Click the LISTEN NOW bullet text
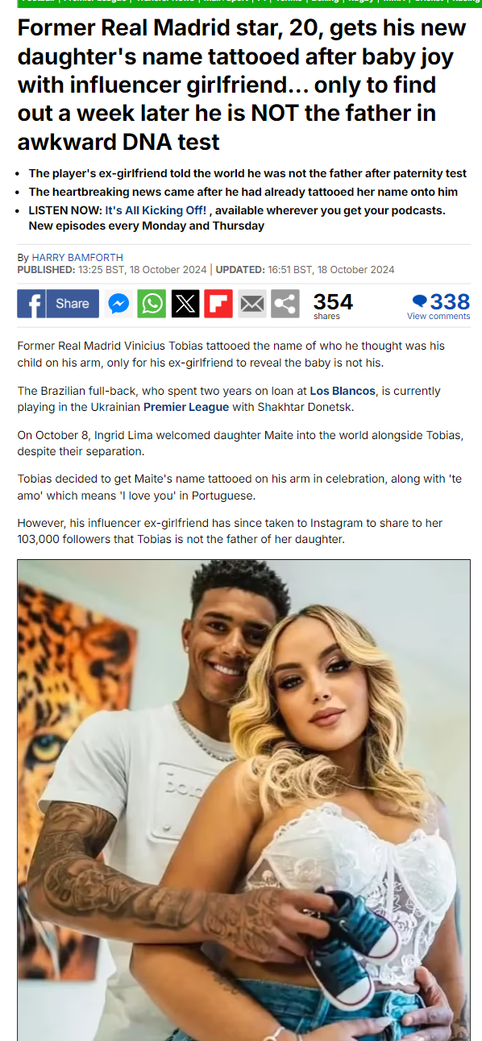This screenshot has width=482, height=1041. tap(237, 218)
